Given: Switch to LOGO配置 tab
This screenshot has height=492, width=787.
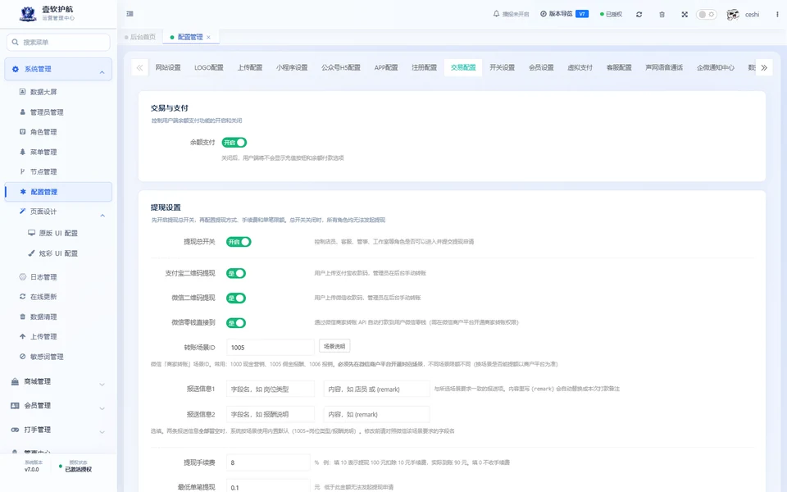Looking at the screenshot, I should 209,67.
